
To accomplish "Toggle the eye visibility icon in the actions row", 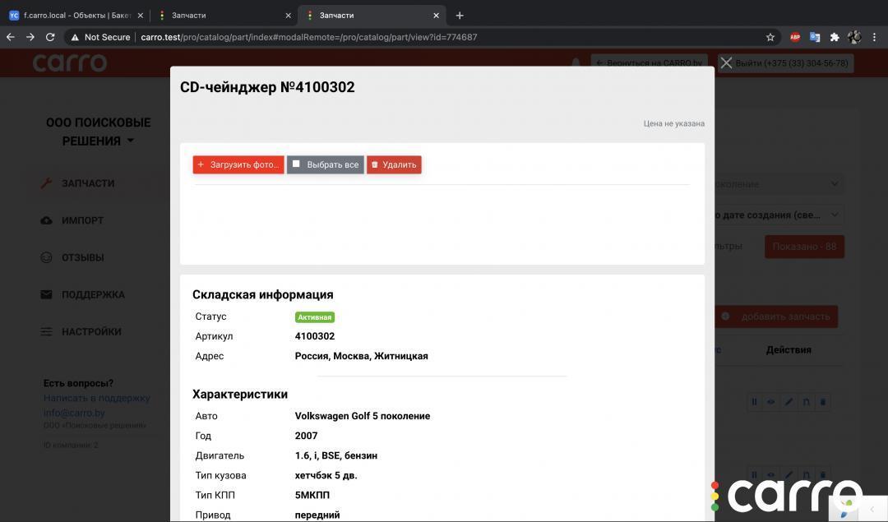I will (x=771, y=402).
